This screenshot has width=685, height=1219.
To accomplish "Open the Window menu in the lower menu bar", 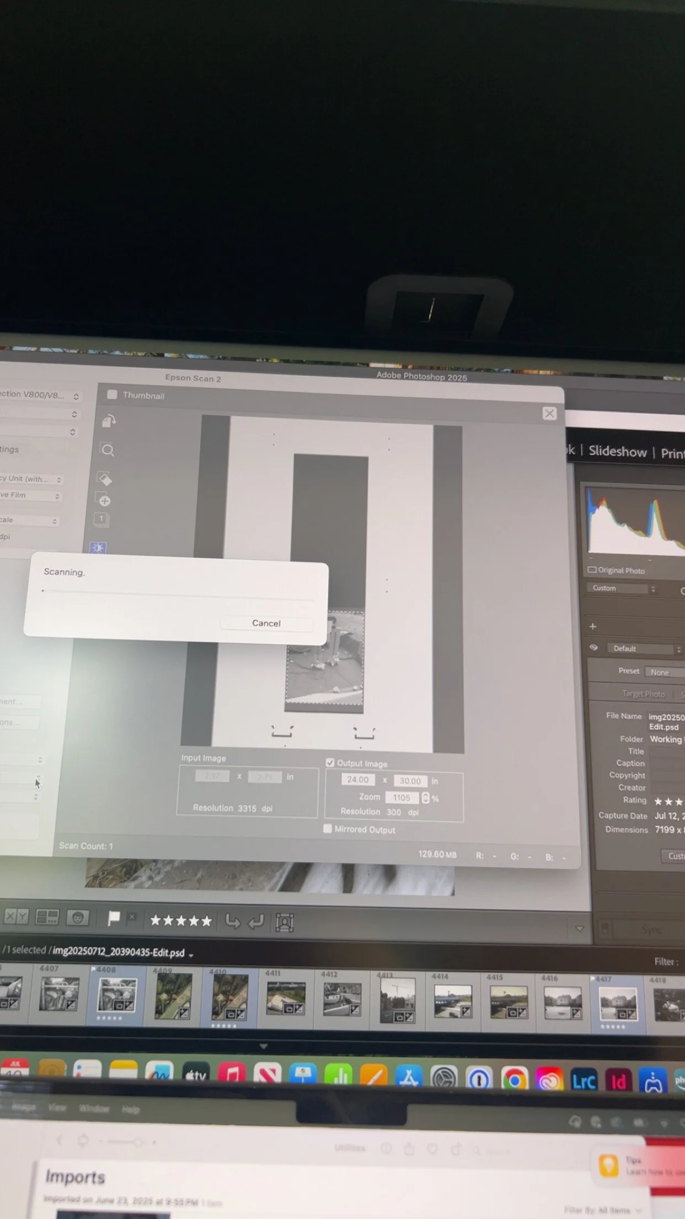I will pos(94,1108).
